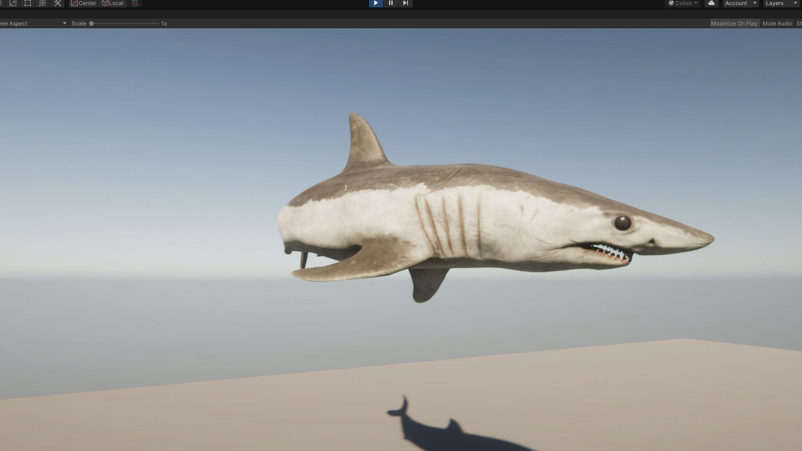Open the cloud services icon
The height and width of the screenshot is (451, 802).
pos(711,3)
